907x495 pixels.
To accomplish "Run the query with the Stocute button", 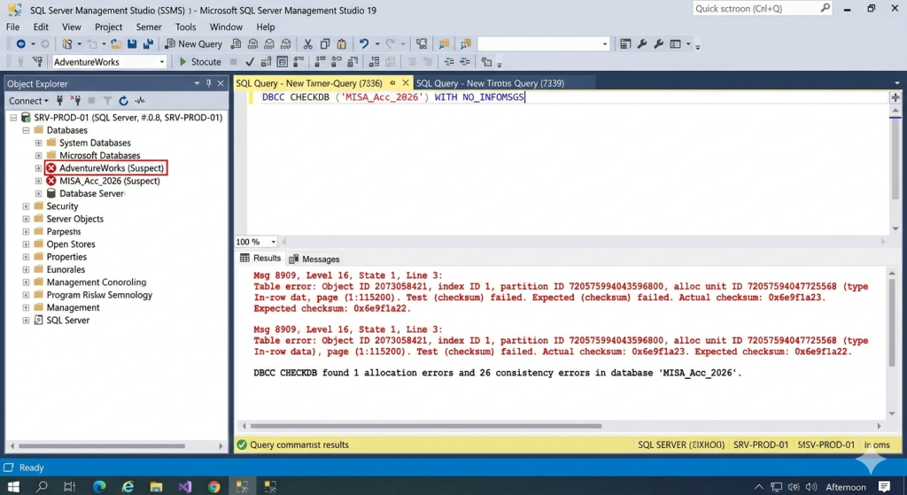I will [x=200, y=62].
